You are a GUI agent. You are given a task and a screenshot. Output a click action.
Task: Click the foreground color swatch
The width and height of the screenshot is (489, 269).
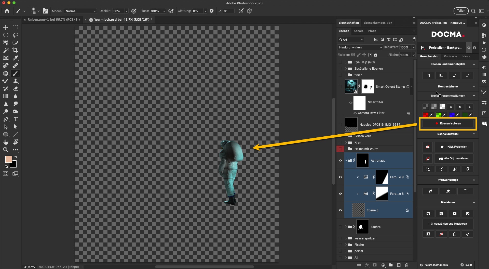tap(9, 159)
